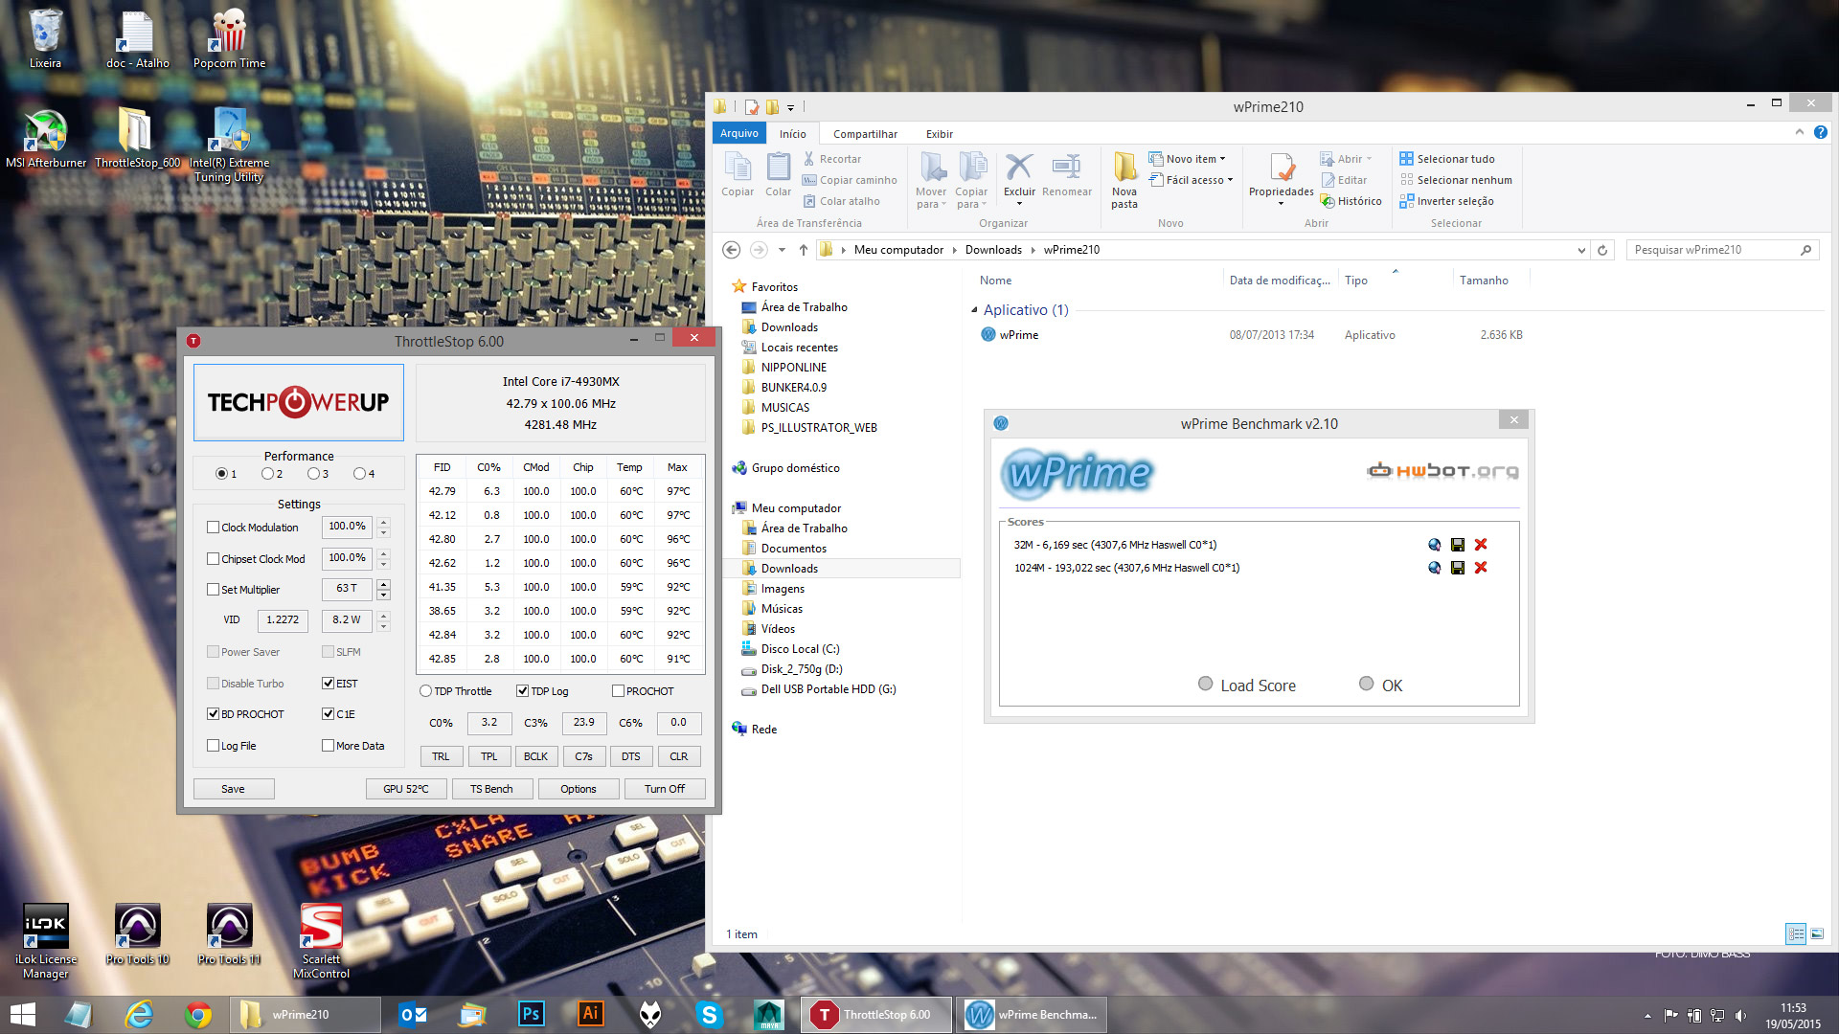The height and width of the screenshot is (1034, 1839).
Task: Open Popcorn Time desktop icon
Action: [x=229, y=38]
